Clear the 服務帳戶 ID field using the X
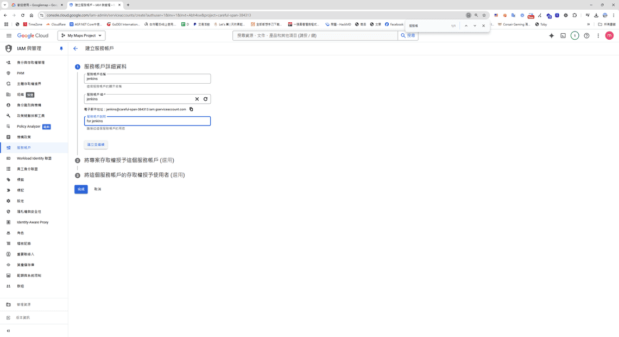This screenshot has width=619, height=337. point(197,99)
